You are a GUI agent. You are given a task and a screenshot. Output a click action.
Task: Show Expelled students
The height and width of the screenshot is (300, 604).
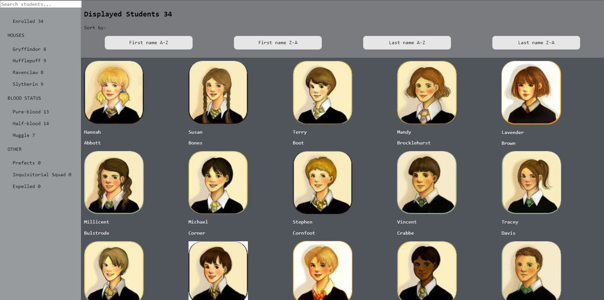(x=27, y=186)
